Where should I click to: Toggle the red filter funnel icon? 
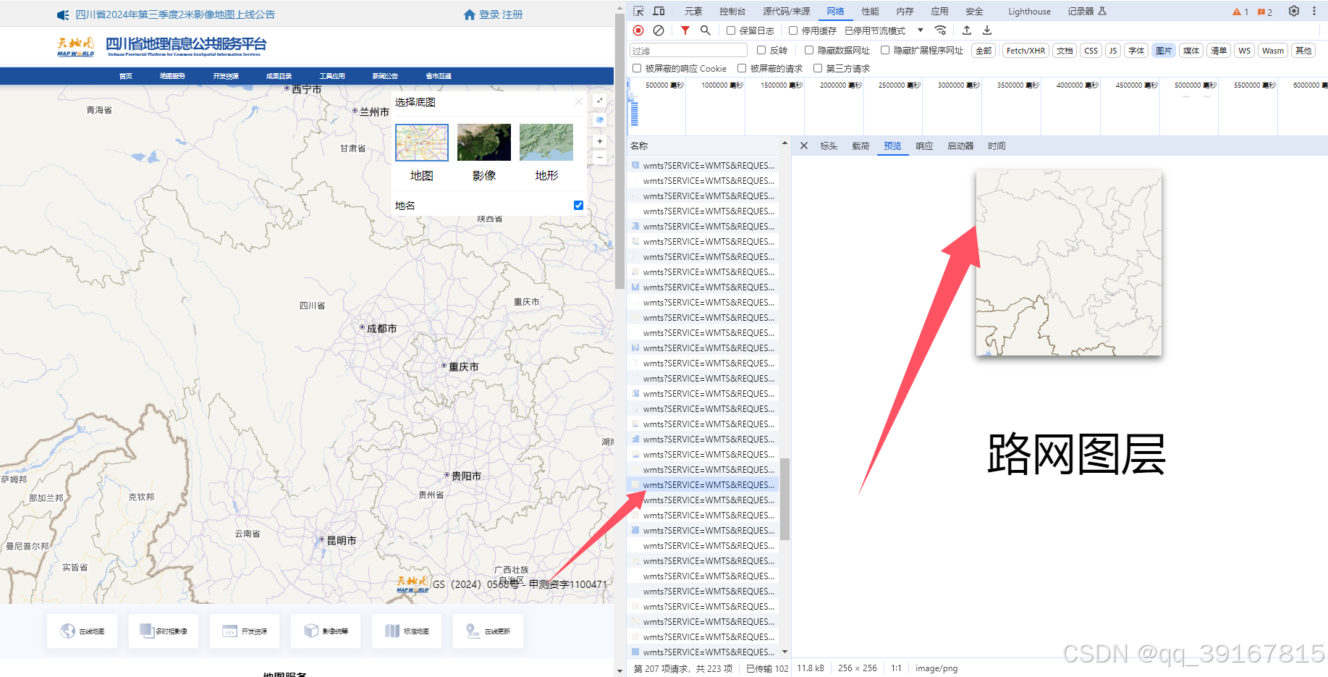click(x=685, y=30)
